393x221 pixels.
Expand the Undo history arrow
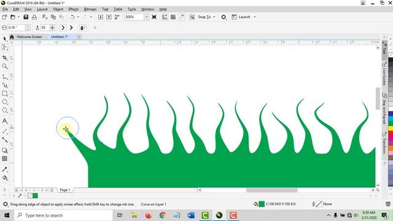[x=78, y=17]
